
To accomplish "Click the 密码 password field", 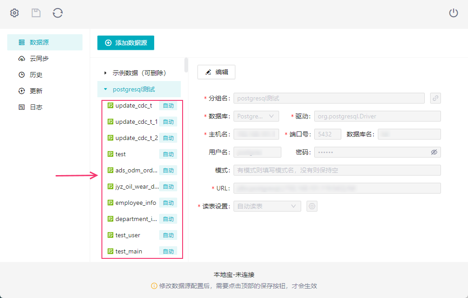I will click(x=377, y=152).
